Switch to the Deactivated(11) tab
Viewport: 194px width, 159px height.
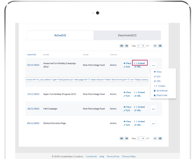127,35
